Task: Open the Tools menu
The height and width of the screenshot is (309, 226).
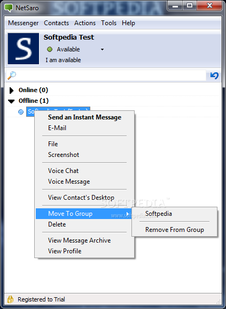Action: [108, 23]
